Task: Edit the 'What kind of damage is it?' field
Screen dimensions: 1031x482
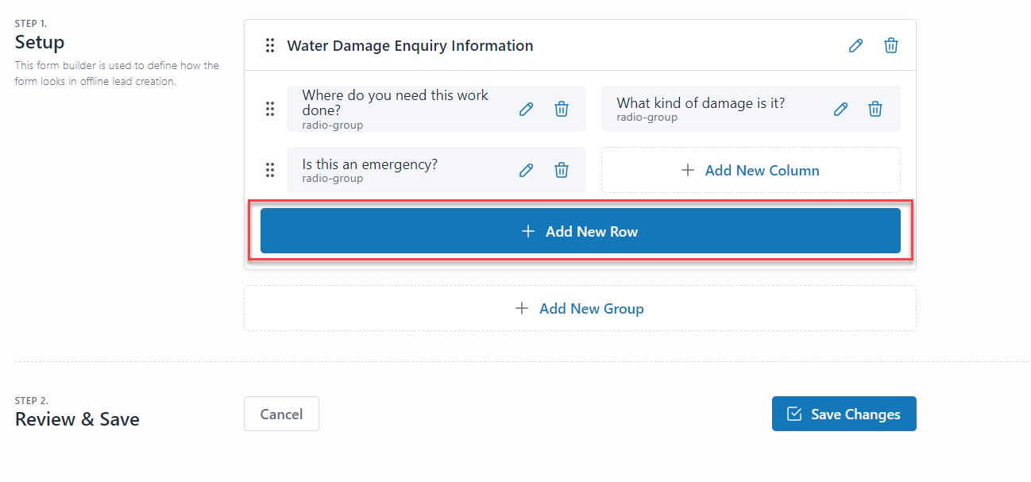Action: pos(840,108)
